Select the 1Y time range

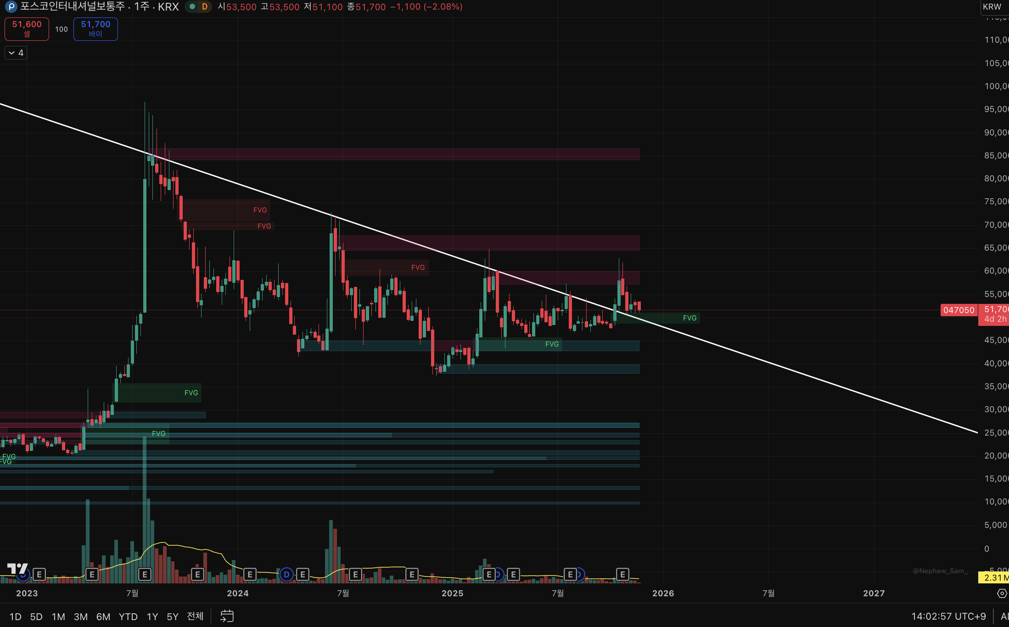152,616
